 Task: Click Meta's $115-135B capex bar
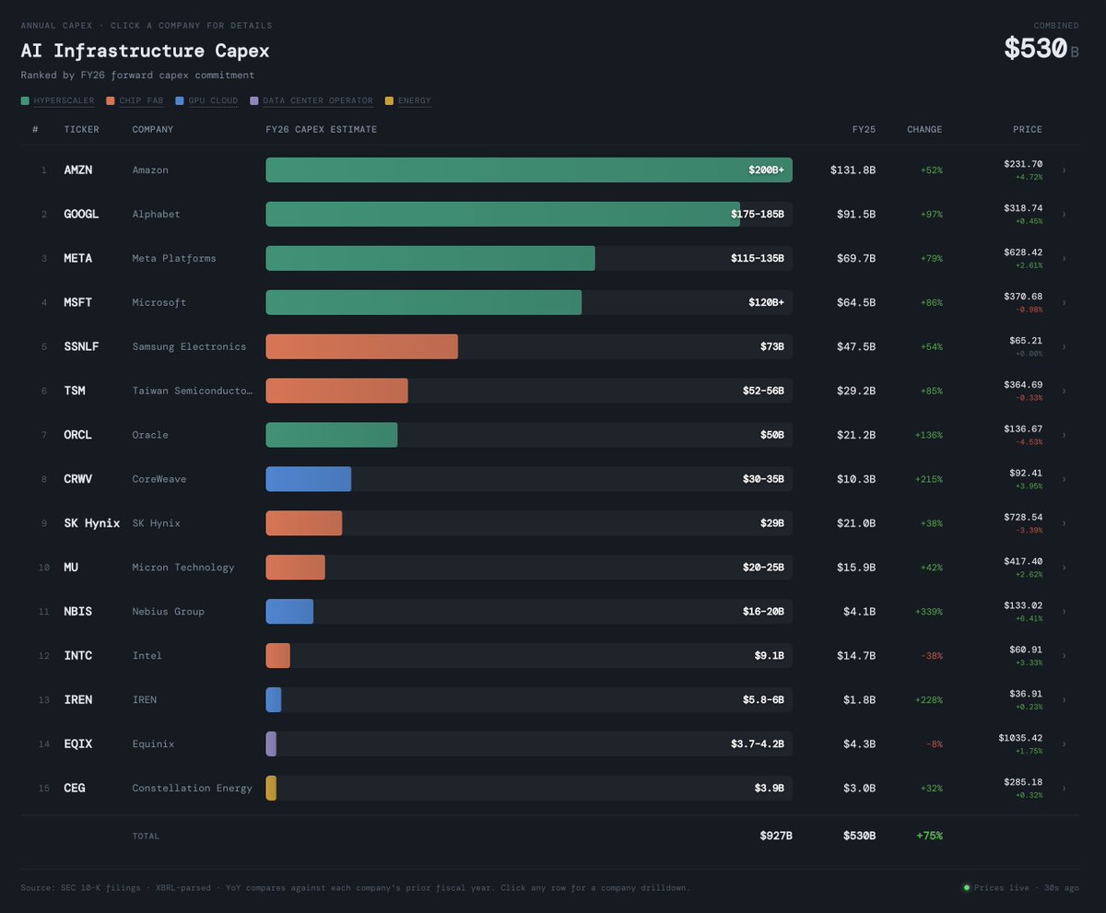click(430, 259)
